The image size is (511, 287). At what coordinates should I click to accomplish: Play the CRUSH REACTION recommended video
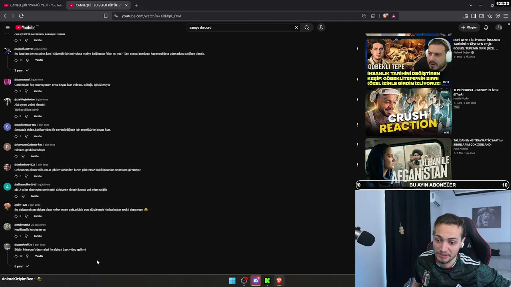pyautogui.click(x=408, y=112)
